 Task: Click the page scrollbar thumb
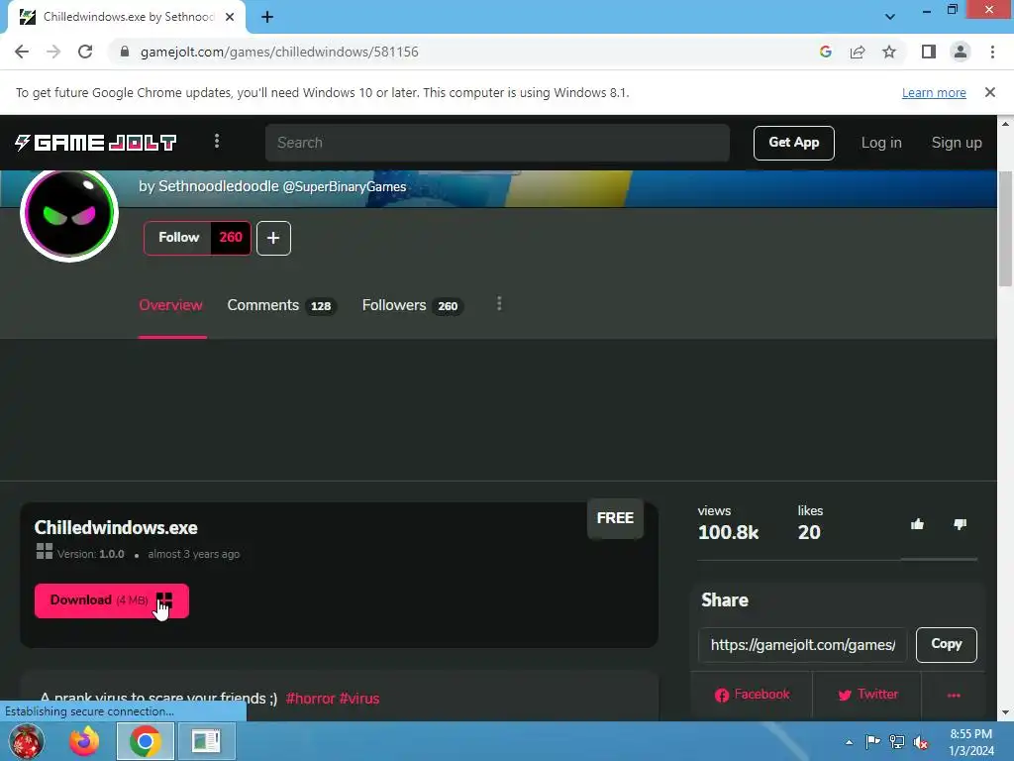[x=1006, y=228]
